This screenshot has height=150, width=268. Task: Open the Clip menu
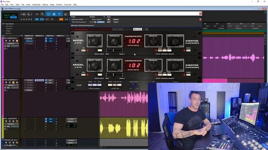click(23, 5)
